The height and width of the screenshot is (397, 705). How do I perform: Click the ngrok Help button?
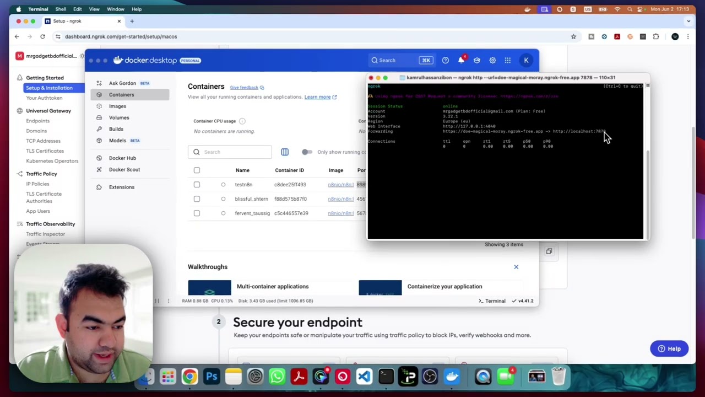click(669, 348)
